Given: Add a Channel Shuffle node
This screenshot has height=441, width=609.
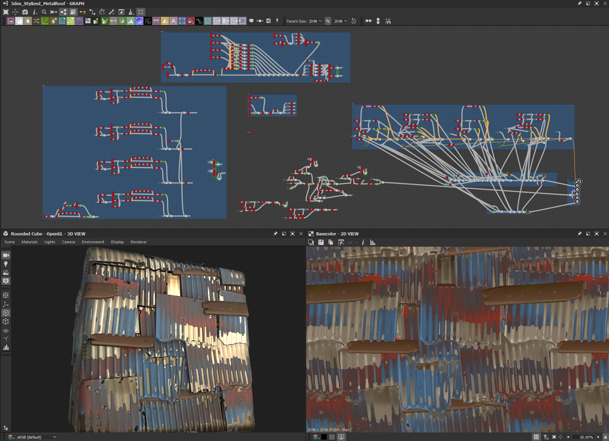Looking at the screenshot, I should pos(36,21).
